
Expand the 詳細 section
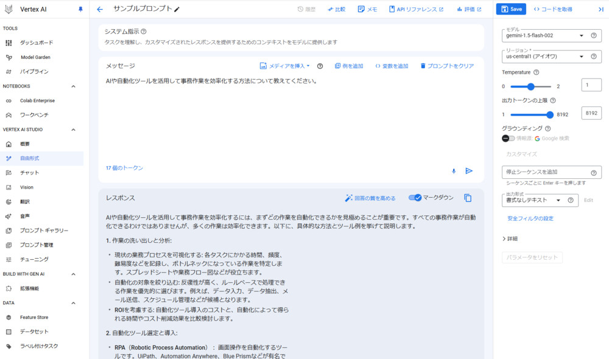(510, 239)
